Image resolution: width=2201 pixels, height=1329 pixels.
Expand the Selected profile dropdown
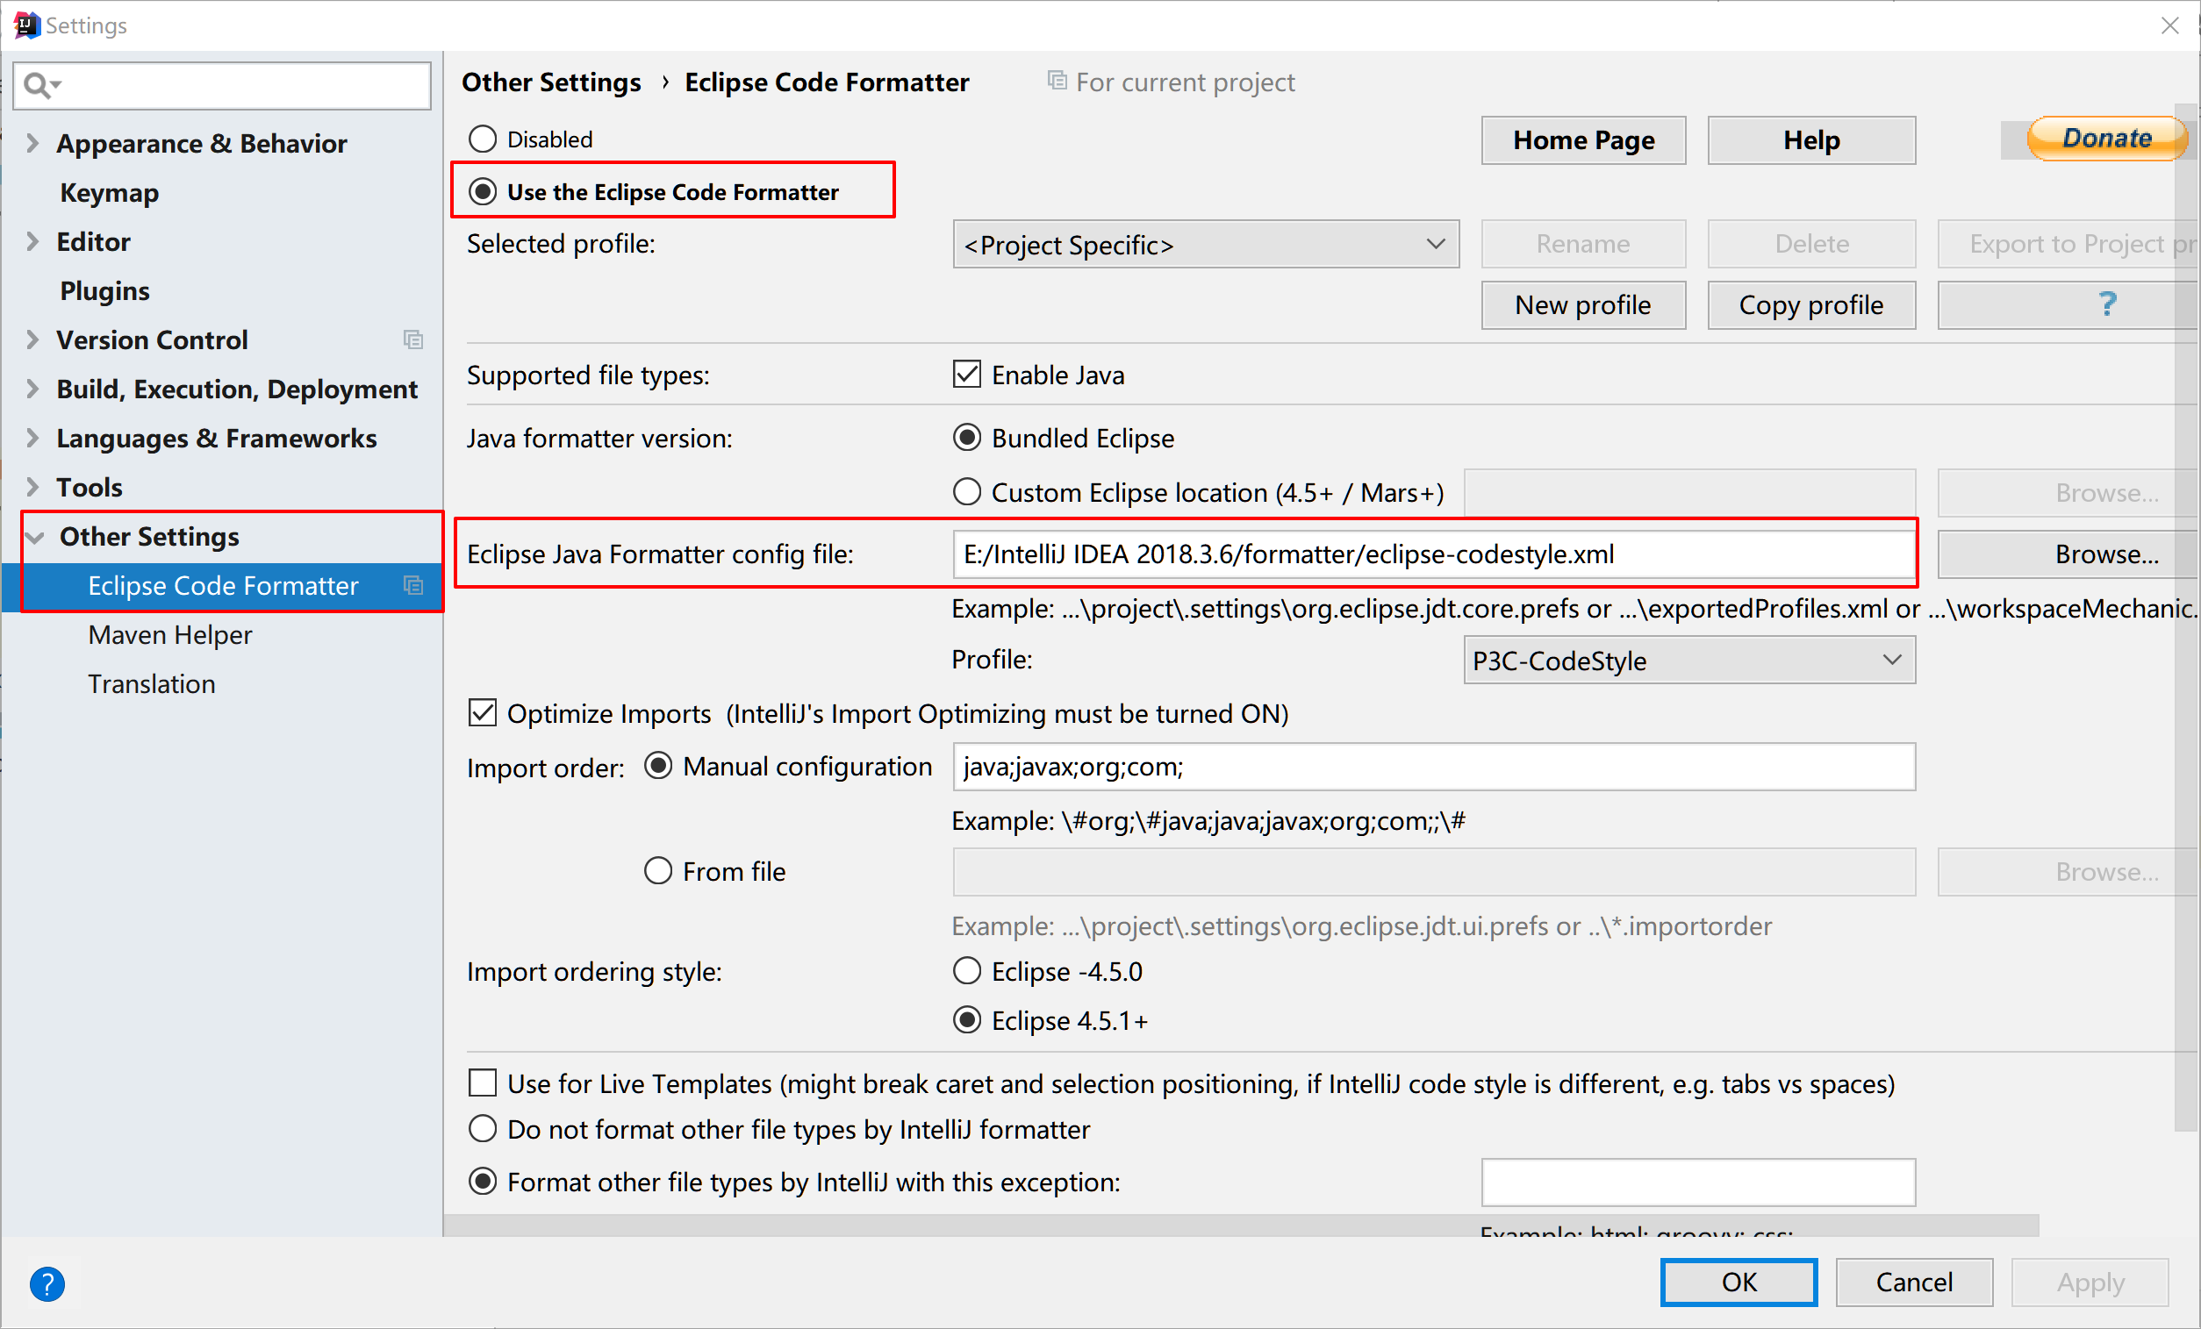1432,245
